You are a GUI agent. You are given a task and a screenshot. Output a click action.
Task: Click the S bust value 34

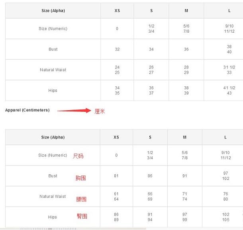[151, 49]
